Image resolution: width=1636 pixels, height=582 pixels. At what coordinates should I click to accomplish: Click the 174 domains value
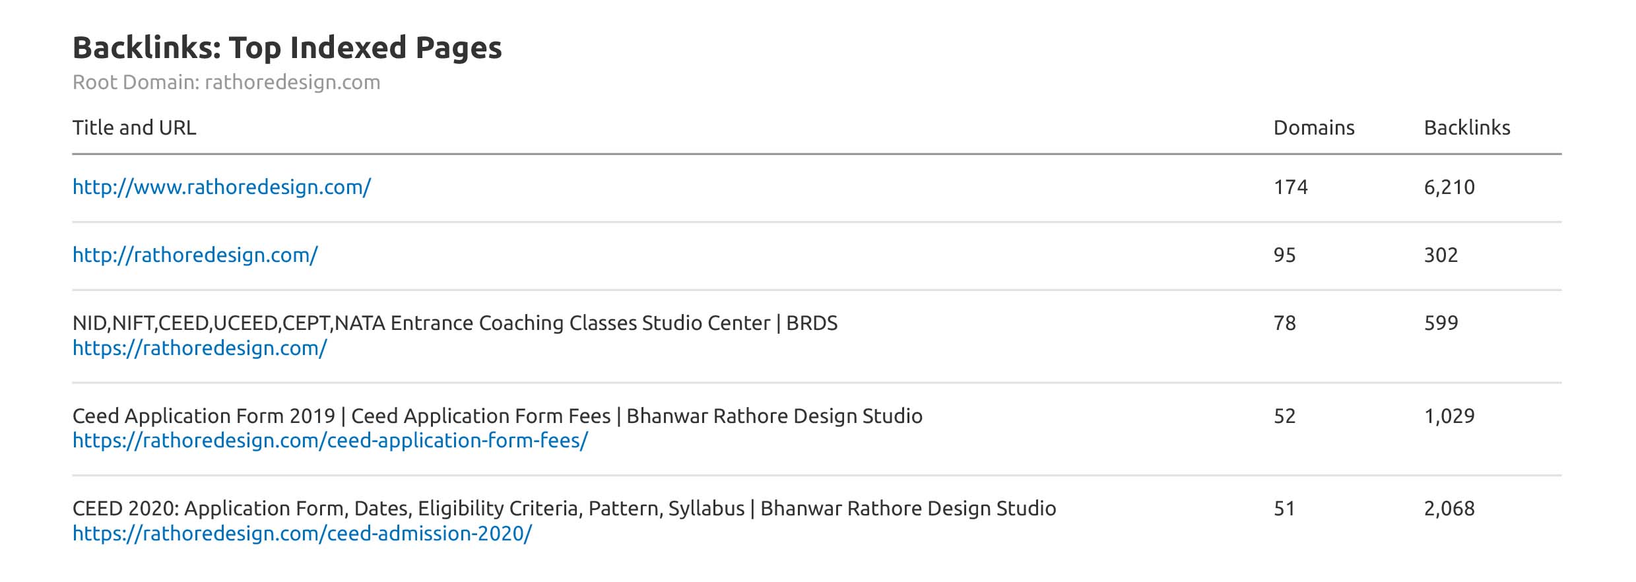pyautogui.click(x=1290, y=187)
